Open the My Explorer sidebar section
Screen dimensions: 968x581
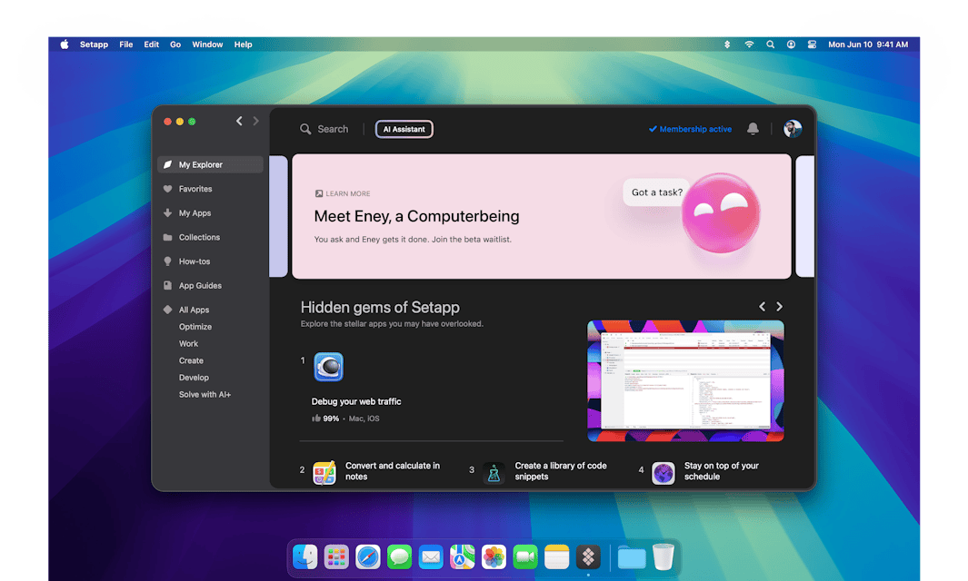210,164
